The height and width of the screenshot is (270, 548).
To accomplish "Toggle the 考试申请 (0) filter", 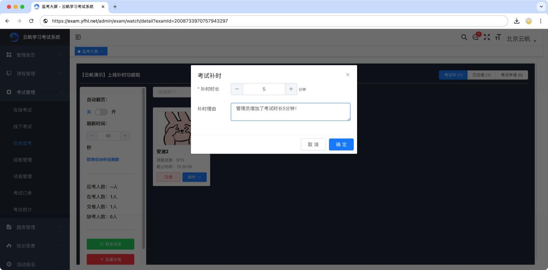I will (512, 74).
